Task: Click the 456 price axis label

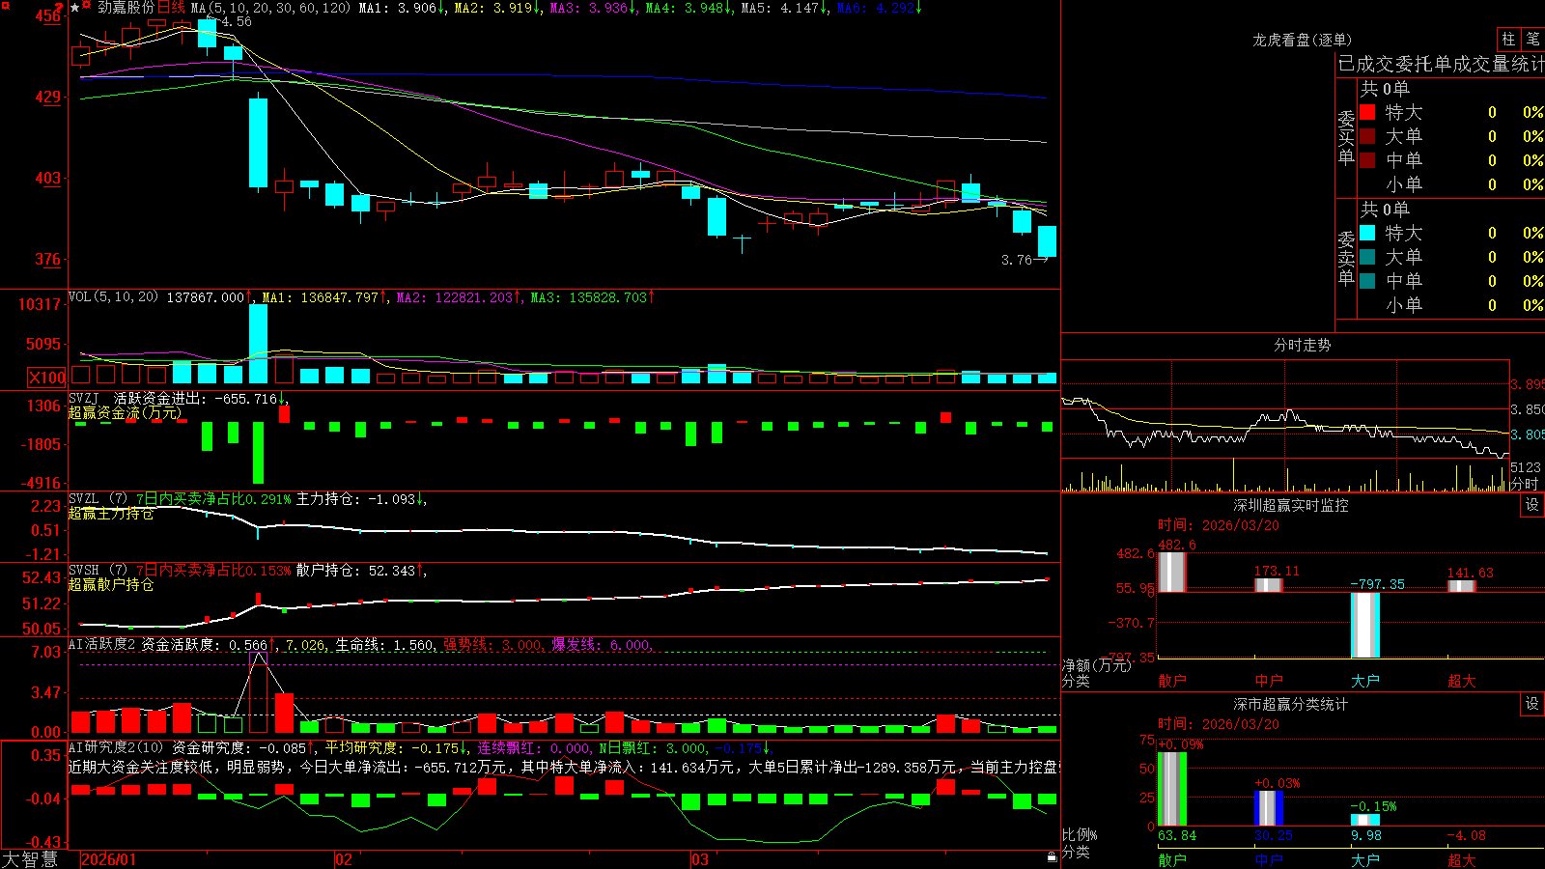Action: point(47,15)
